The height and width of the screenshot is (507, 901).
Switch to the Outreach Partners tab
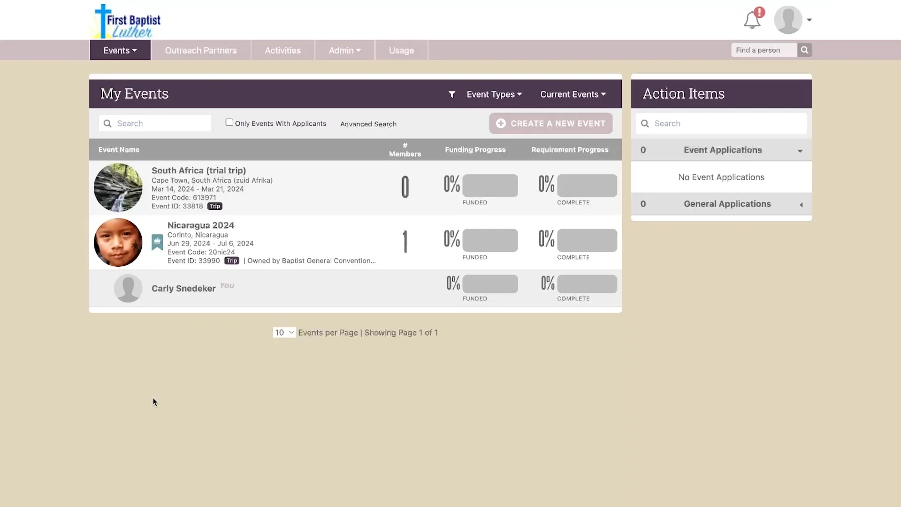point(201,50)
